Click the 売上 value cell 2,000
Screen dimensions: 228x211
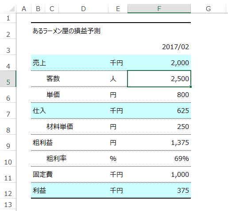click(159, 63)
